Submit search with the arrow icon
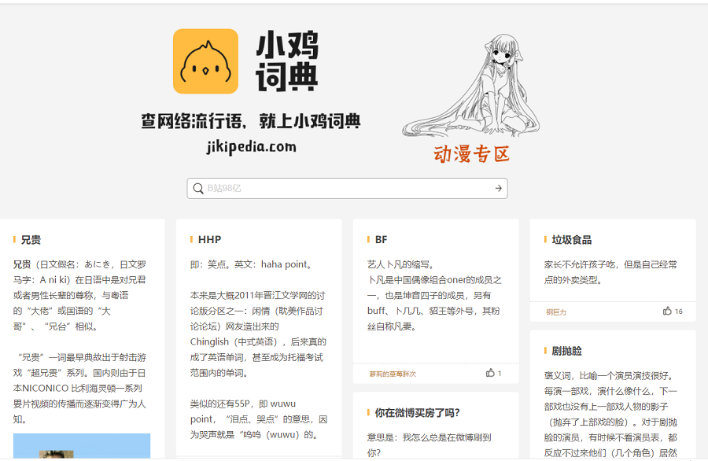Viewport: 708px width, 461px height. pyautogui.click(x=498, y=188)
